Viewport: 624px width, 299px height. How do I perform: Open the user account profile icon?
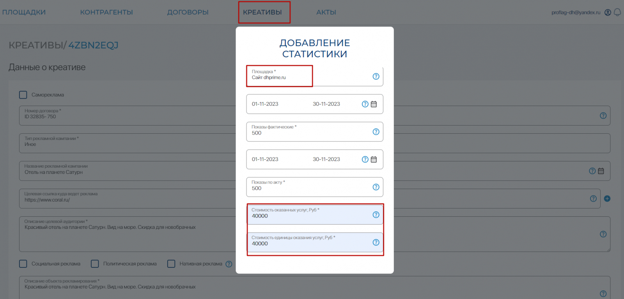pyautogui.click(x=608, y=12)
